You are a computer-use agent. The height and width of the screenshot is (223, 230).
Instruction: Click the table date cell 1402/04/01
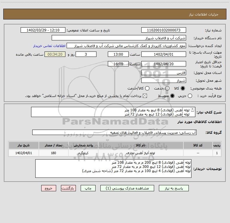coord(24,153)
